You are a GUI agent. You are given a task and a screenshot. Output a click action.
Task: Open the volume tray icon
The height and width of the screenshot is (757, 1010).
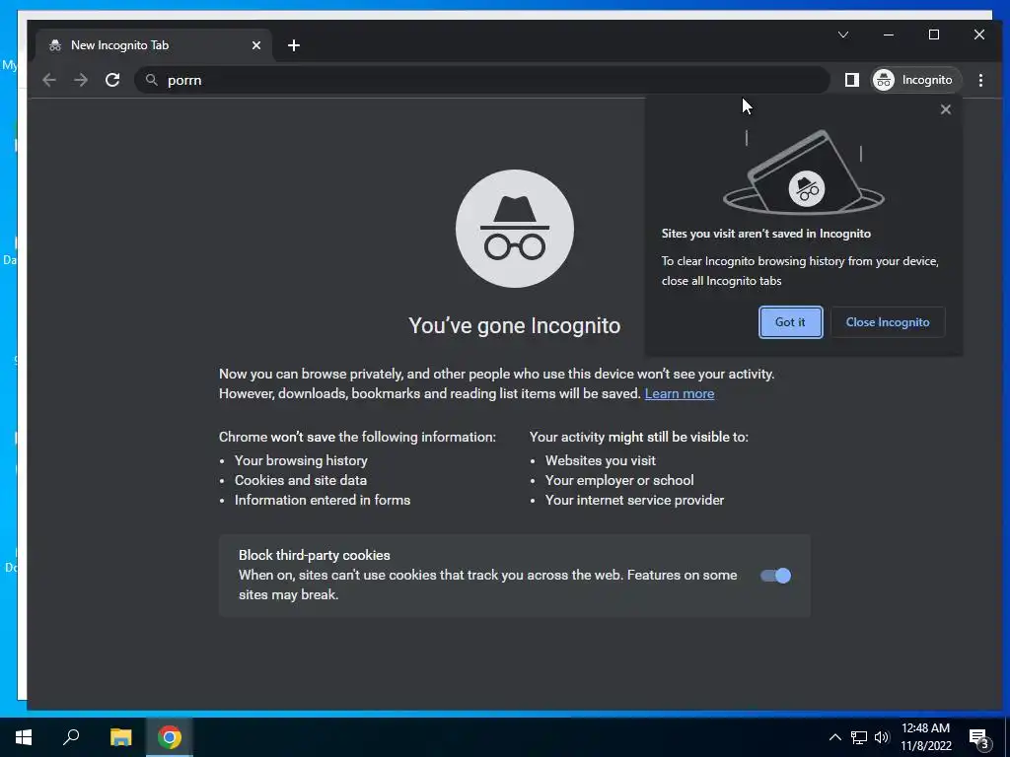point(881,737)
